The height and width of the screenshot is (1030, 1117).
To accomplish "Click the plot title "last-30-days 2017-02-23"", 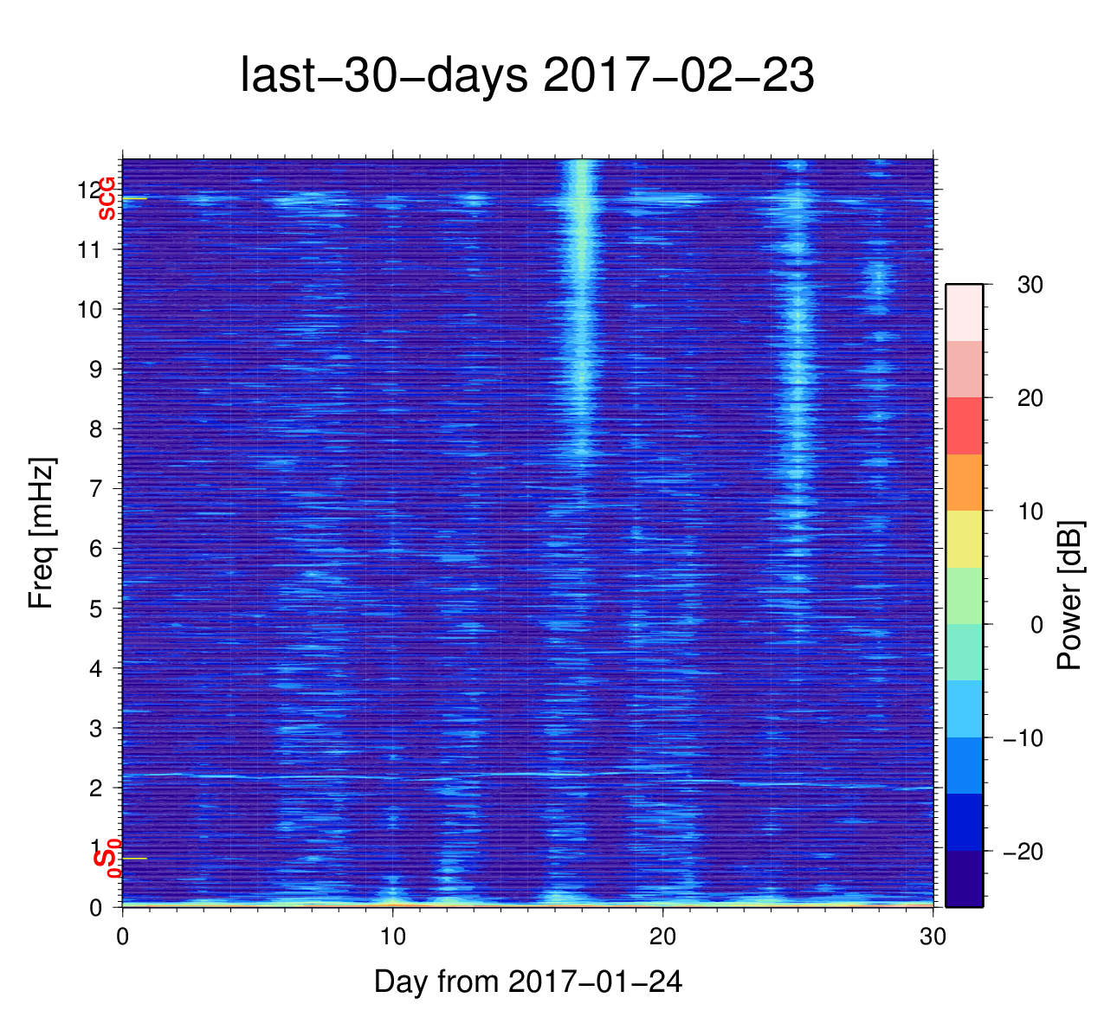I will tap(526, 76).
